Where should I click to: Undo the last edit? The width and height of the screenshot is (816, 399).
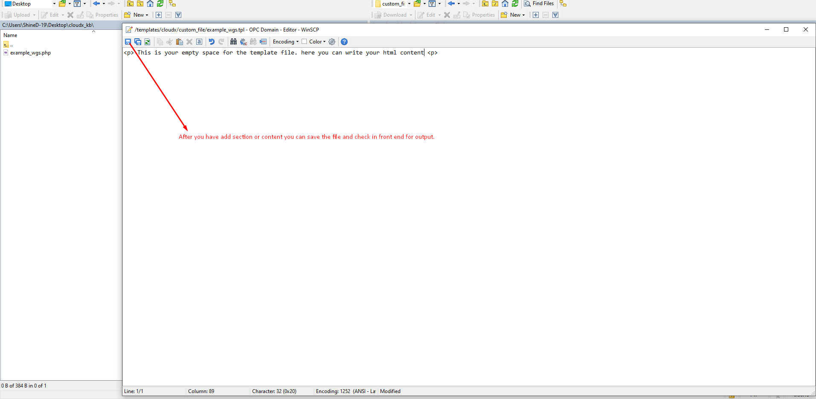point(212,42)
